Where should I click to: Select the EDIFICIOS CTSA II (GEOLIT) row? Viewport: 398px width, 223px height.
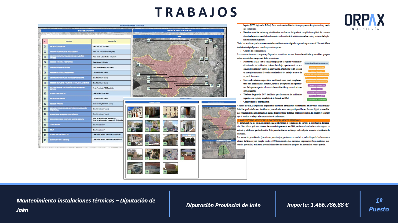coord(83,140)
